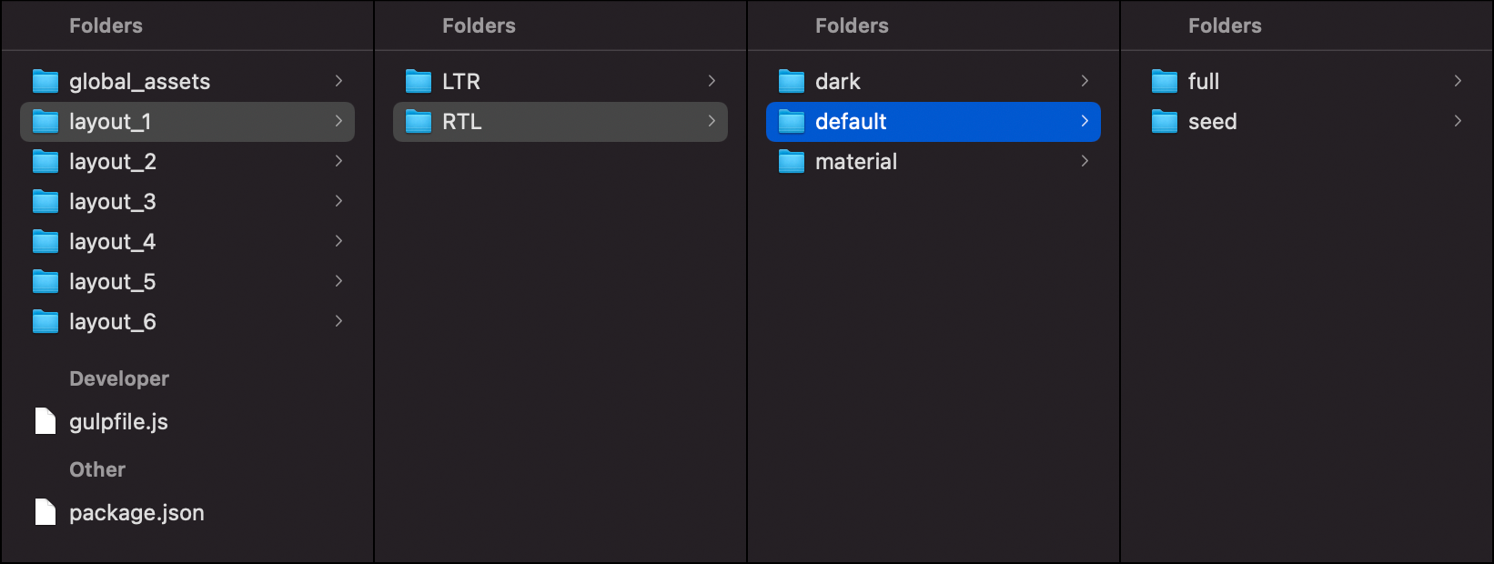This screenshot has width=1494, height=564.
Task: Select the layout_5 folder name
Action: click(113, 282)
